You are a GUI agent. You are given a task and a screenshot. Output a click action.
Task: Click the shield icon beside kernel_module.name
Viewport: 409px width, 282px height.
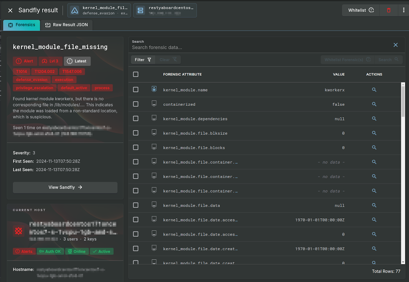click(x=154, y=89)
